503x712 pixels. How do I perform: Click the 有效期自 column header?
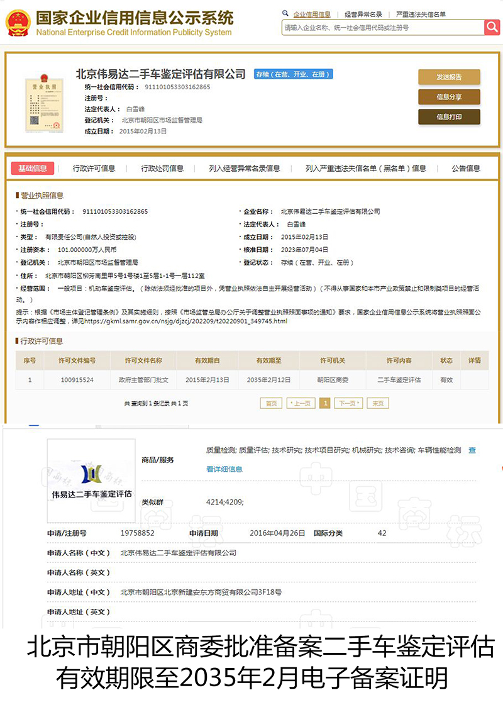pos(207,360)
